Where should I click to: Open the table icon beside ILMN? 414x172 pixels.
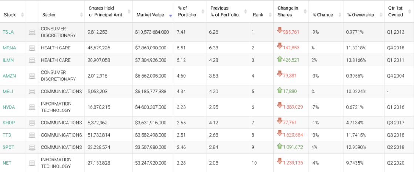pos(32,60)
